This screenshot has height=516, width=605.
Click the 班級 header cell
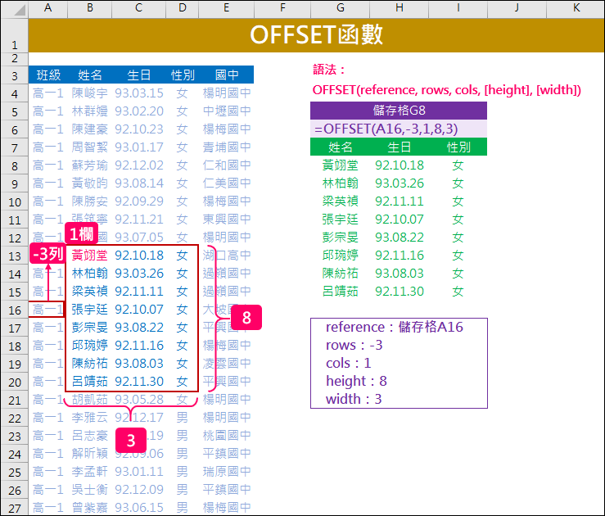(48, 75)
